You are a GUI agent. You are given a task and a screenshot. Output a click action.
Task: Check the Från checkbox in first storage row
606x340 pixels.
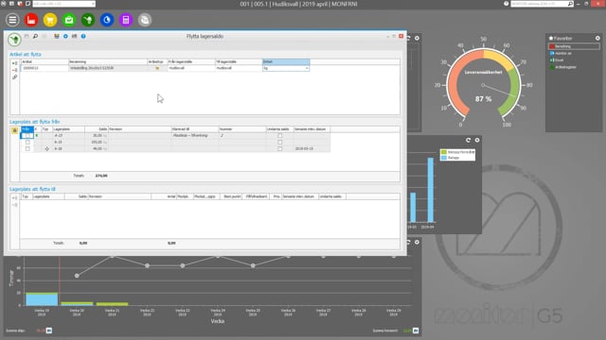pos(27,136)
